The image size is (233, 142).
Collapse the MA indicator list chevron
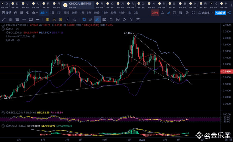pos(3,29)
